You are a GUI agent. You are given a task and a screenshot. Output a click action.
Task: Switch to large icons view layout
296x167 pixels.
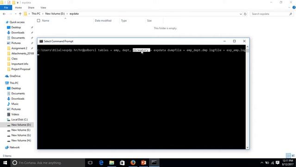[293, 155]
